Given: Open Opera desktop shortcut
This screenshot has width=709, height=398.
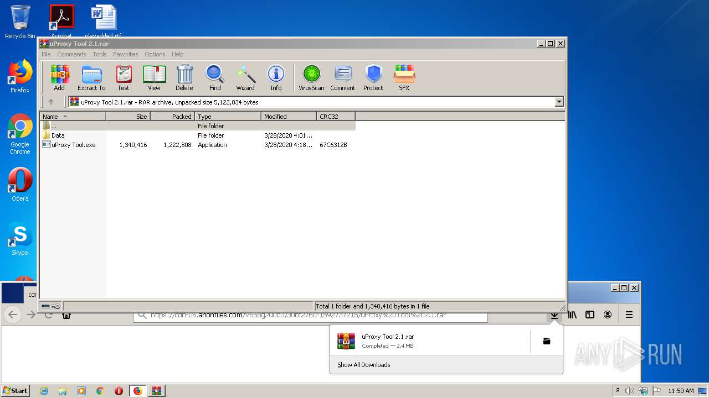Looking at the screenshot, I should click(20, 185).
